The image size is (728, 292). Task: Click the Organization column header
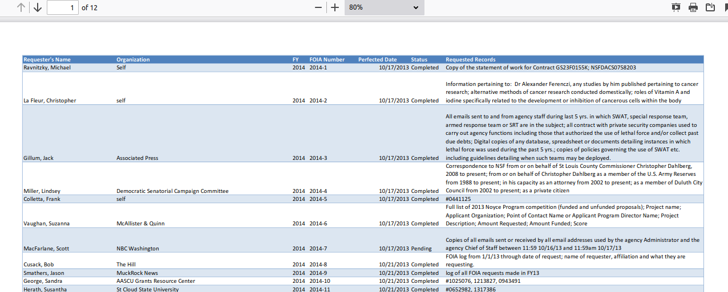(133, 60)
